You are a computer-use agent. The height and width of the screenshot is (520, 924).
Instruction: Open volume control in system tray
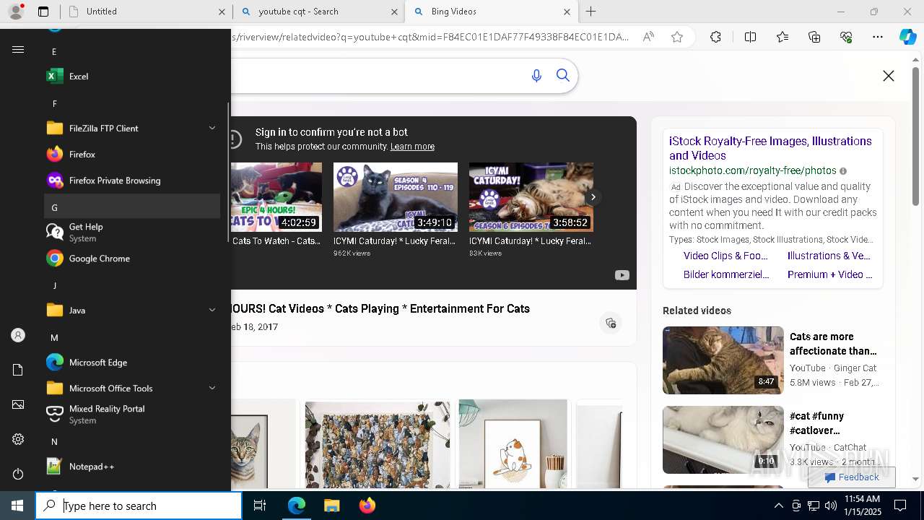click(830, 506)
